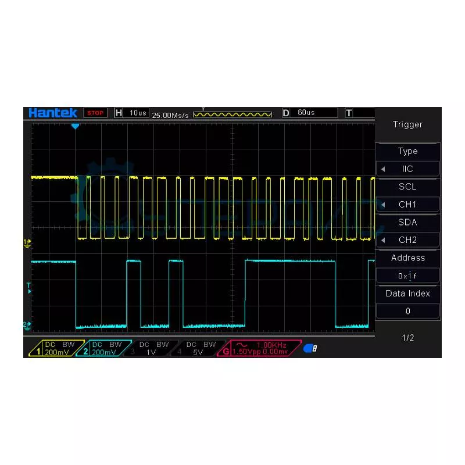The image size is (465, 465).
Task: Click the channel 2 ground level marker
Action: click(27, 324)
